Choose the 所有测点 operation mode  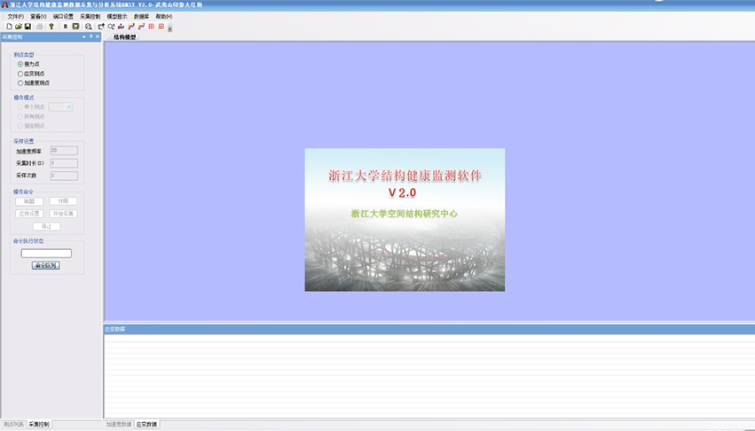tap(20, 116)
